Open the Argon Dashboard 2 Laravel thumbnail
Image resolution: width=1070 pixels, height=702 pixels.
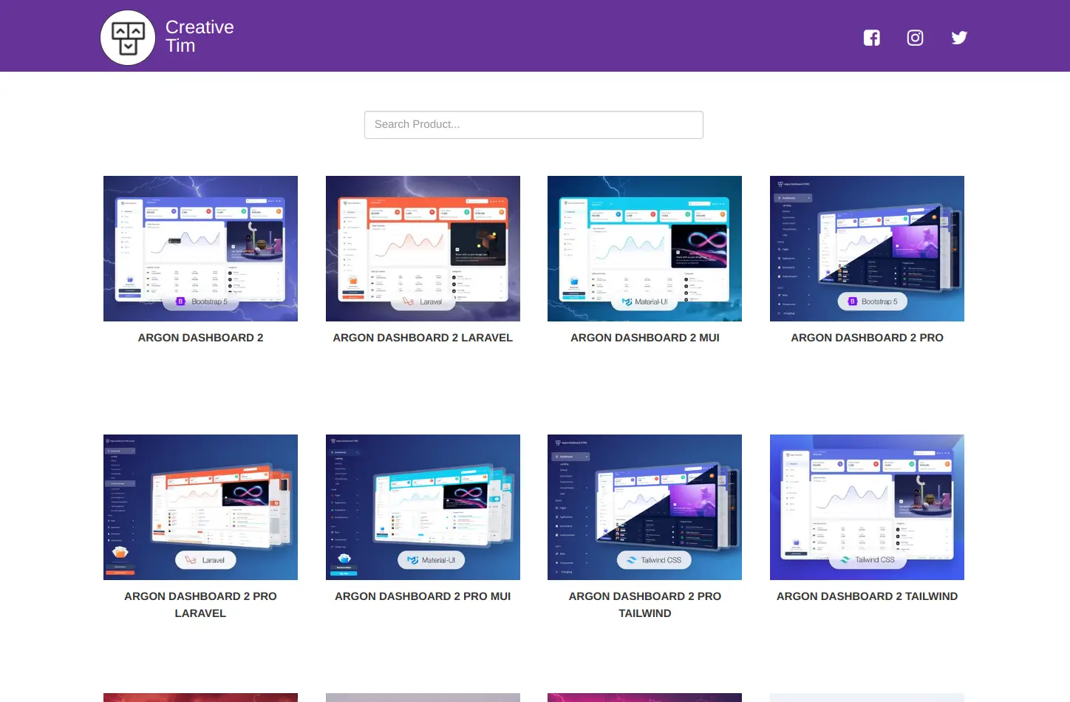coord(423,248)
